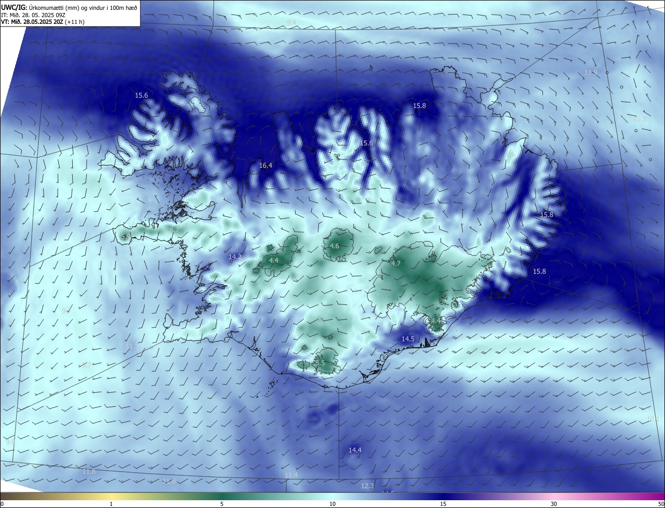Click the 50 tick on the colour scale
This screenshot has height=508, width=665.
(x=661, y=504)
